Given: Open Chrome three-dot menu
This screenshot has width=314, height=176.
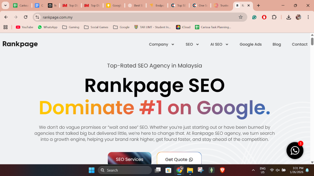Looking at the screenshot, I should [308, 17].
